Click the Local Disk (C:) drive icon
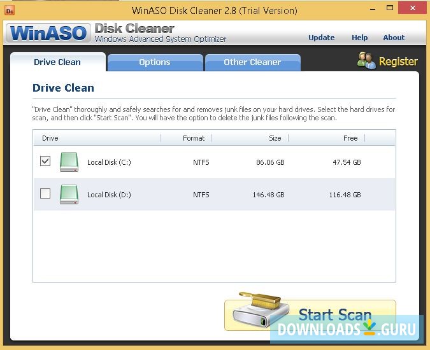Screen dimensions: 430x350 click(69, 162)
